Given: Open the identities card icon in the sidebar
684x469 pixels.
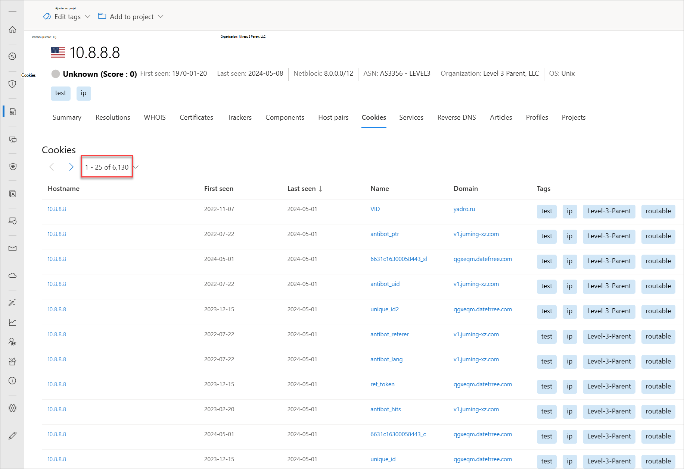Looking at the screenshot, I should coord(12,194).
